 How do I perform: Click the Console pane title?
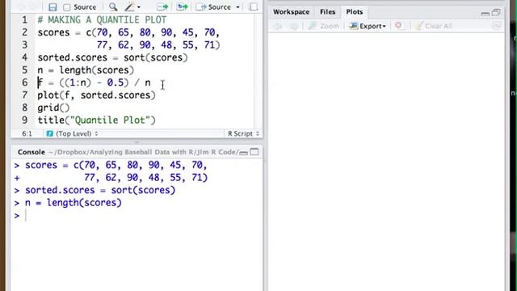coord(32,152)
